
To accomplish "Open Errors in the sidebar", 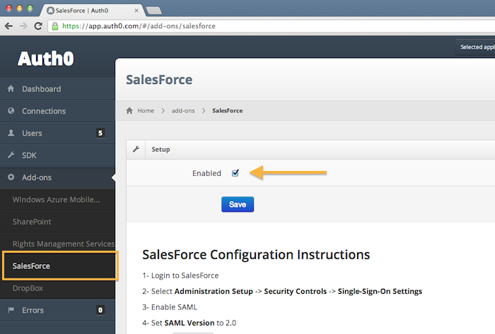I will click(x=57, y=310).
